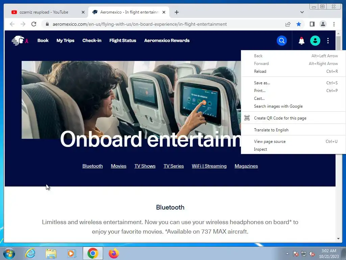Click the onboard entertainment hero image
This screenshot has height=260, width=346.
pos(131,100)
